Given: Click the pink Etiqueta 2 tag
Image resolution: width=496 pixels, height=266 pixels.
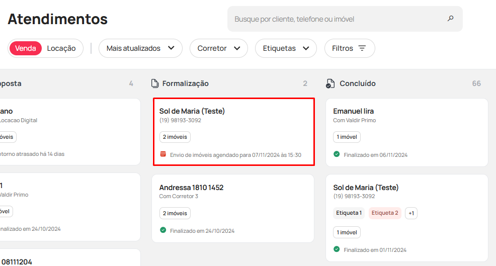Looking at the screenshot, I should 385,213.
